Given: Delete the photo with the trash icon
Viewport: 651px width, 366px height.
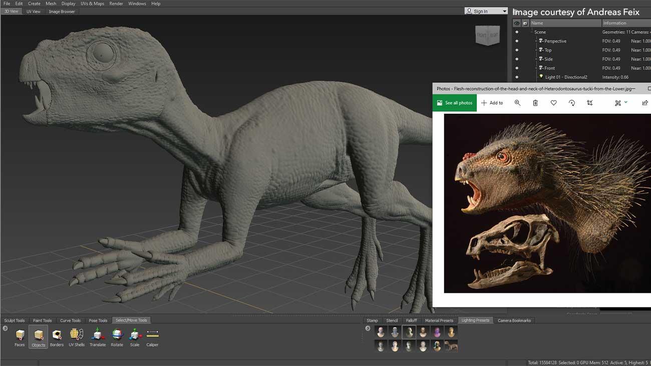Looking at the screenshot, I should click(535, 103).
